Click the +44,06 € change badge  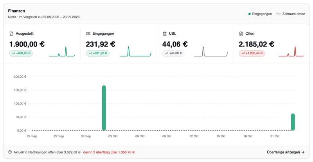pos(173,53)
